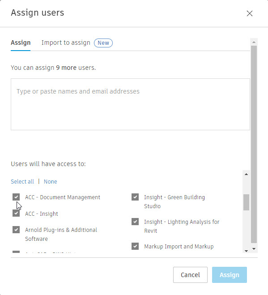
Task: Click the dialog scrollbar down arrow
Action: tap(254, 249)
